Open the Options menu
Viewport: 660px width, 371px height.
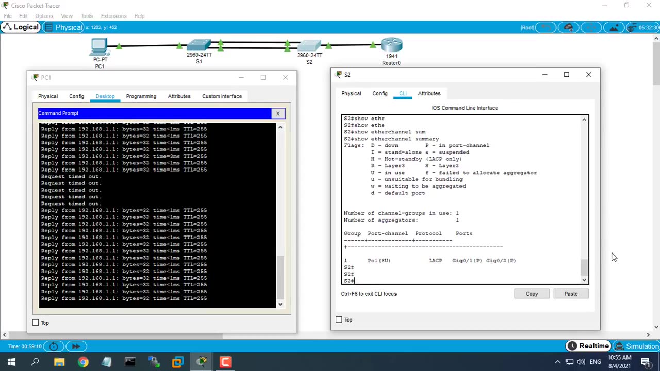pos(44,16)
